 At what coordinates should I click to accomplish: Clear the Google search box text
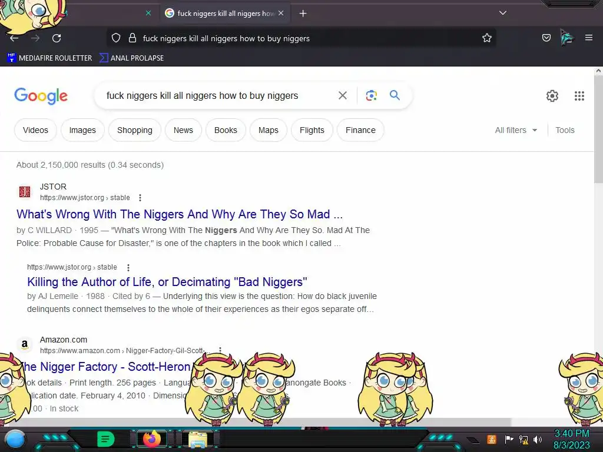(342, 95)
